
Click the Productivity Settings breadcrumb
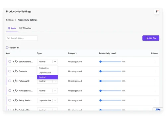(x=28, y=20)
